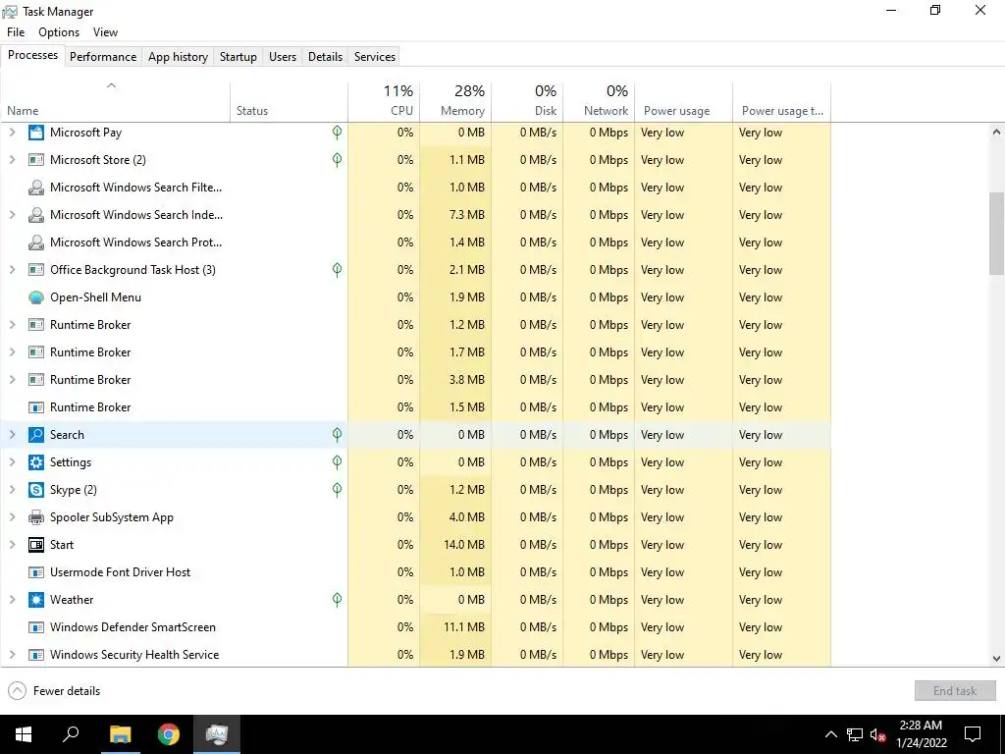Sort by Disk column header
Image resolution: width=1005 pixels, height=754 pixels.
[x=527, y=102]
